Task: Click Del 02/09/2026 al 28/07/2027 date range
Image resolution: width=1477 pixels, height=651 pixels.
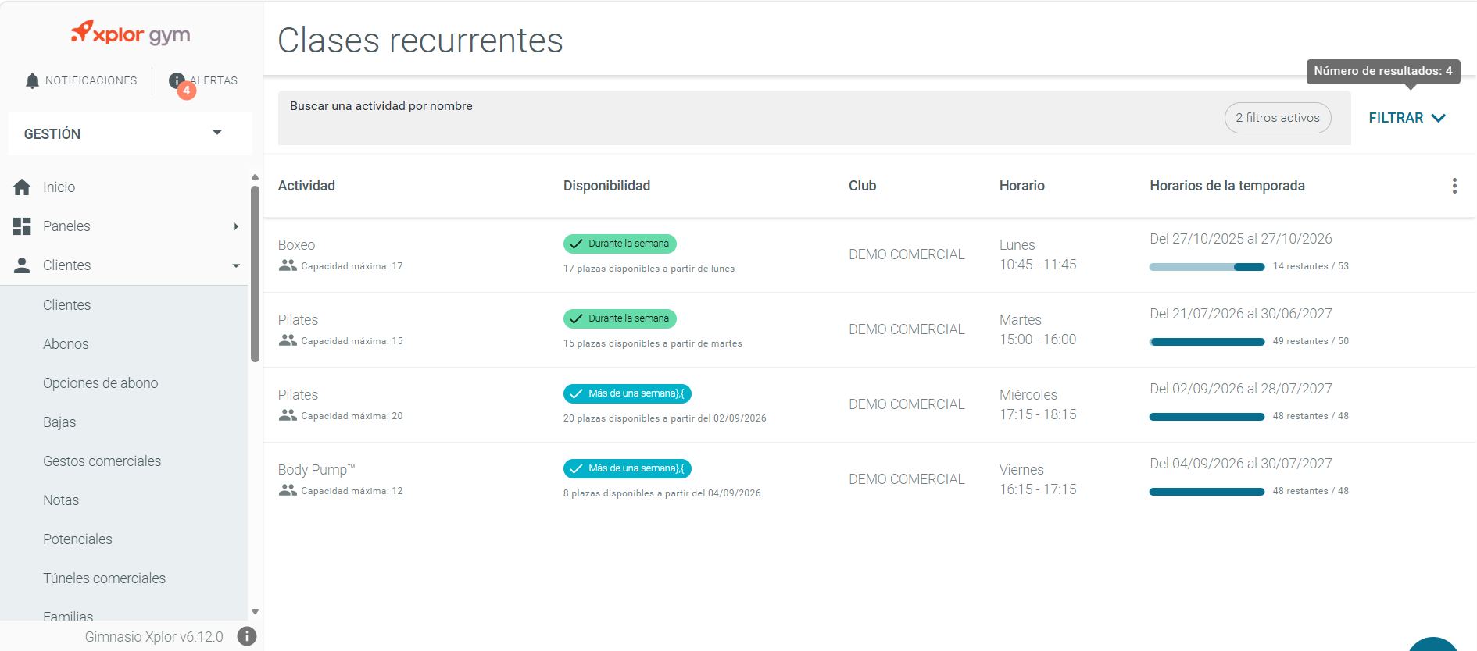Action: coord(1241,389)
